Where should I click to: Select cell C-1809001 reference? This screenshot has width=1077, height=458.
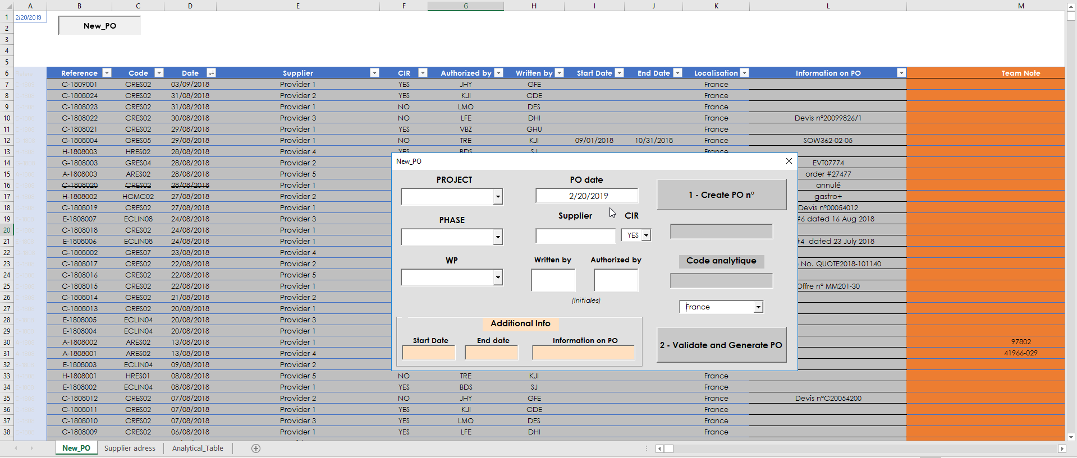(79, 84)
